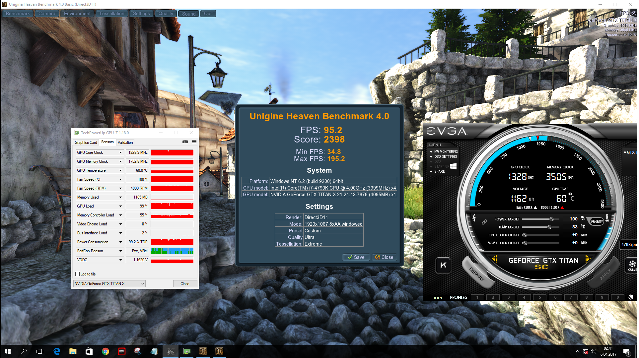Toggle Windows start-up icon in EVGA menu
The image size is (639, 358).
click(x=454, y=166)
